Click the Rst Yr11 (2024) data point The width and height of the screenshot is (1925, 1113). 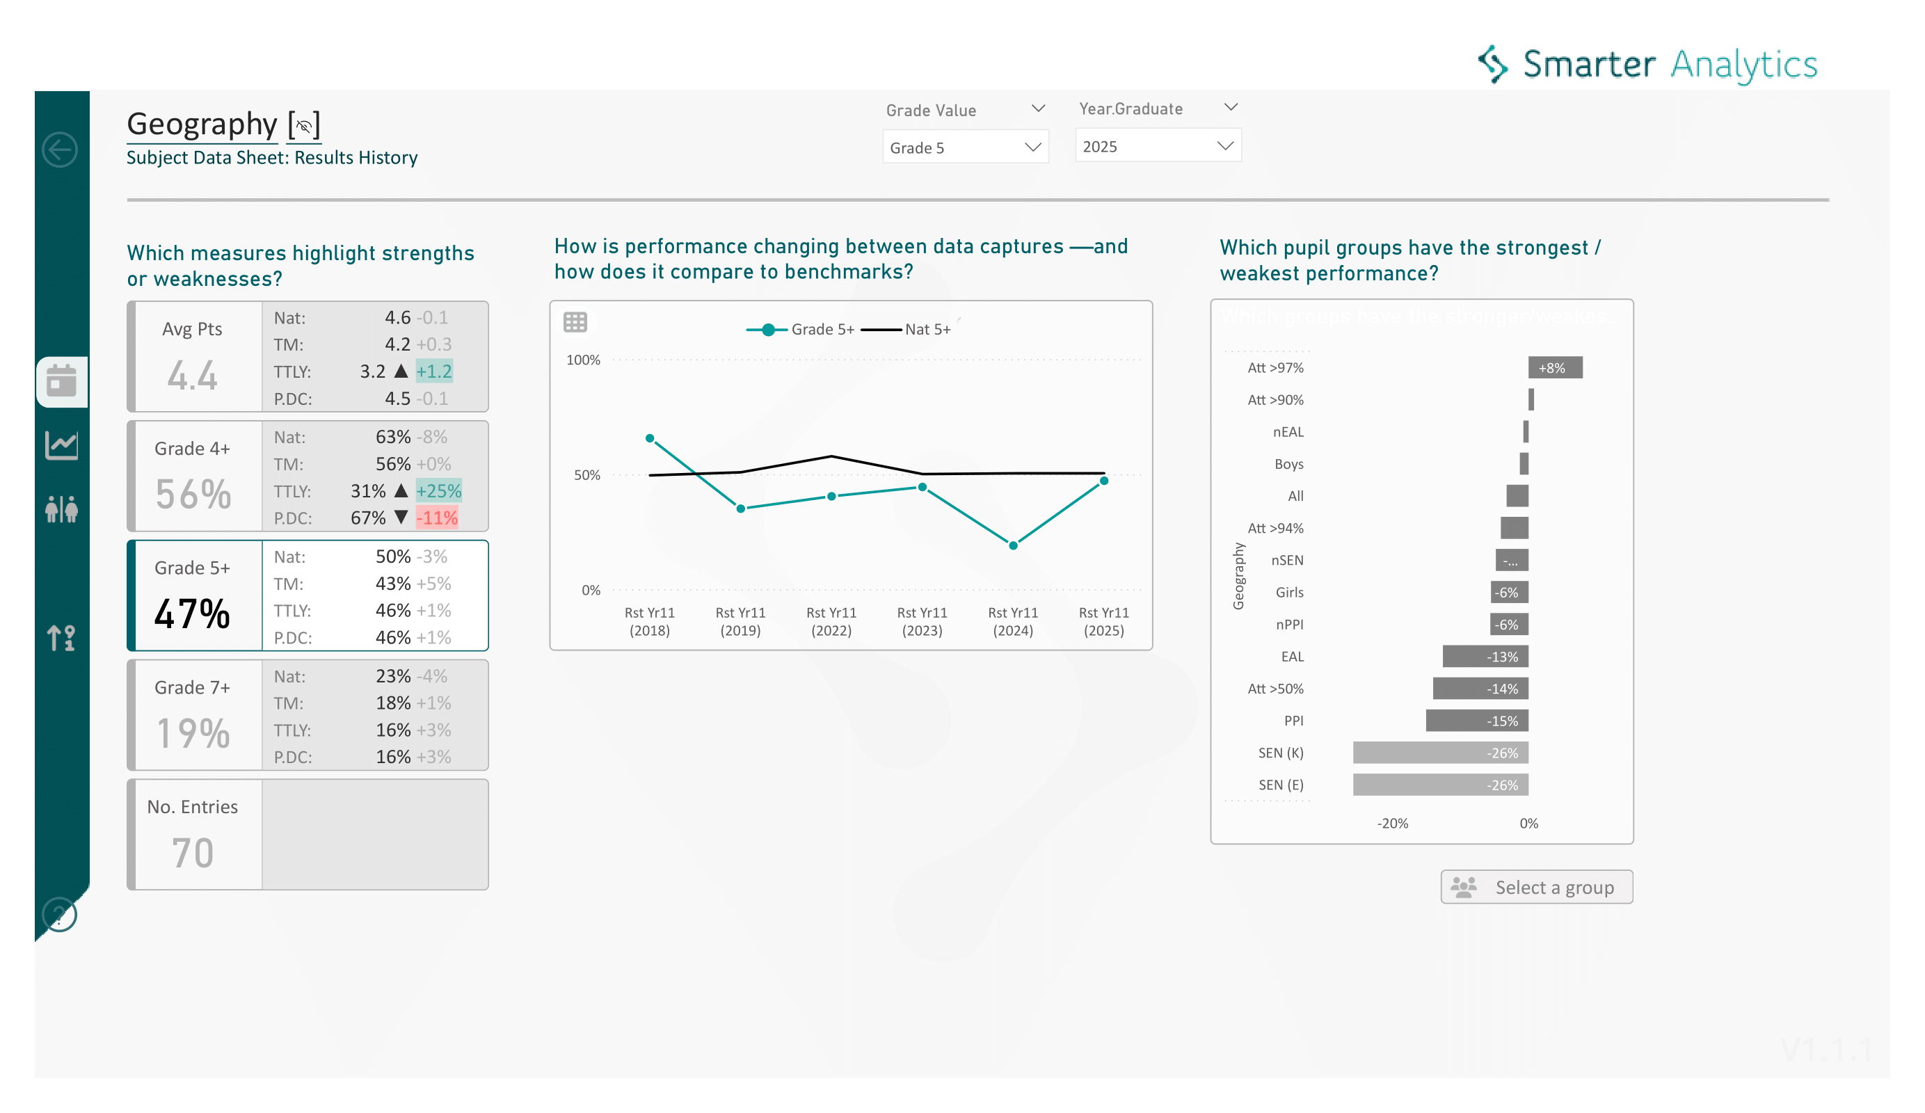[x=1013, y=545]
